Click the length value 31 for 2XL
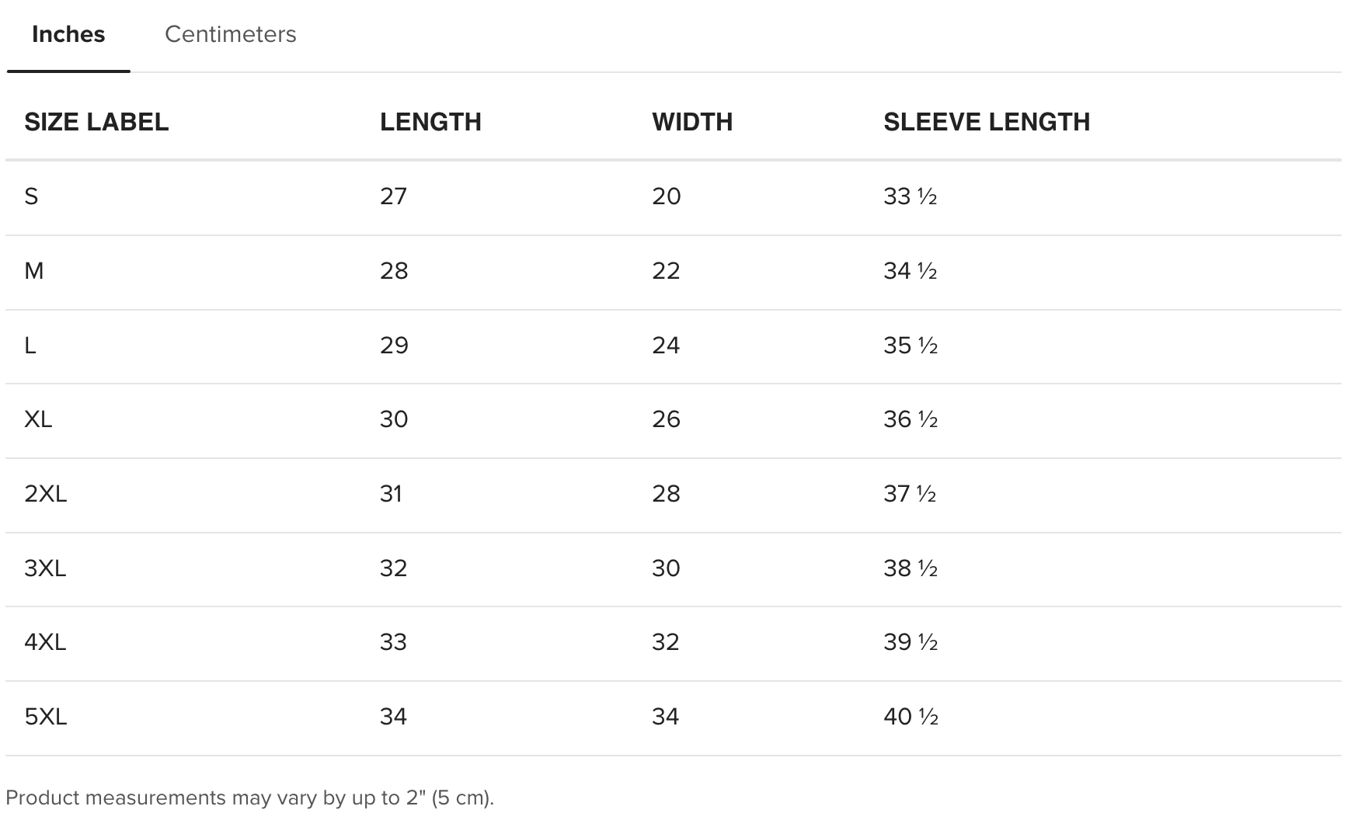Image resolution: width=1358 pixels, height=834 pixels. pos(391,494)
